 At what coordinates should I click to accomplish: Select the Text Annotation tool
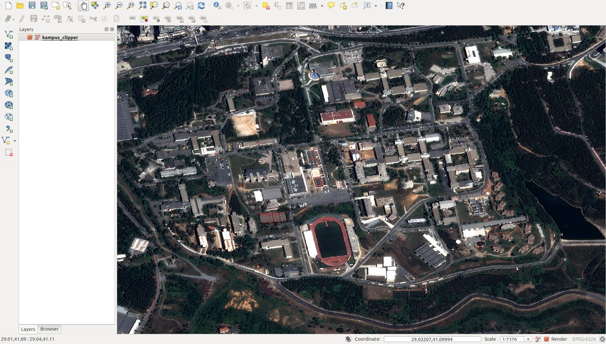click(367, 6)
